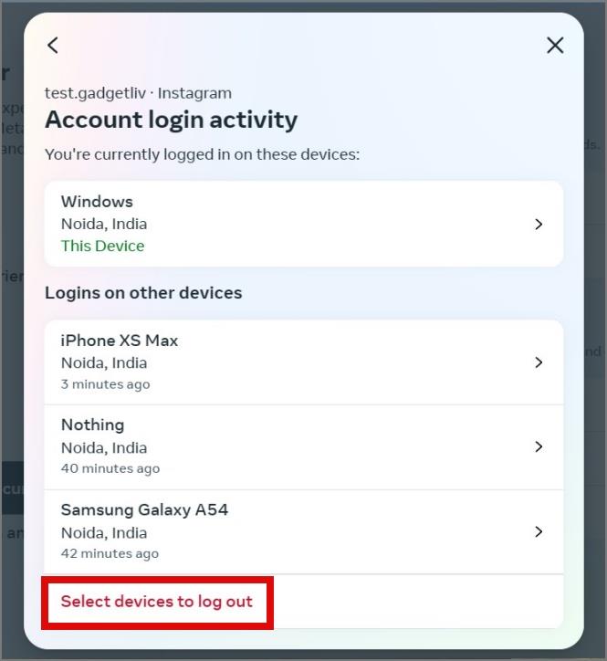Screen dimensions: 607x661
Task: Open the iPhone XS Max chevron arrow
Action: click(x=539, y=362)
